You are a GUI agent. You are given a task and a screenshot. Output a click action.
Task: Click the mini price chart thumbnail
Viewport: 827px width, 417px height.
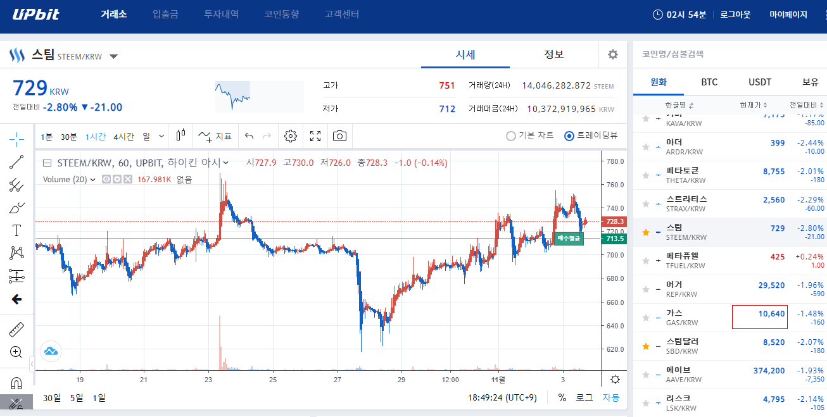260,96
